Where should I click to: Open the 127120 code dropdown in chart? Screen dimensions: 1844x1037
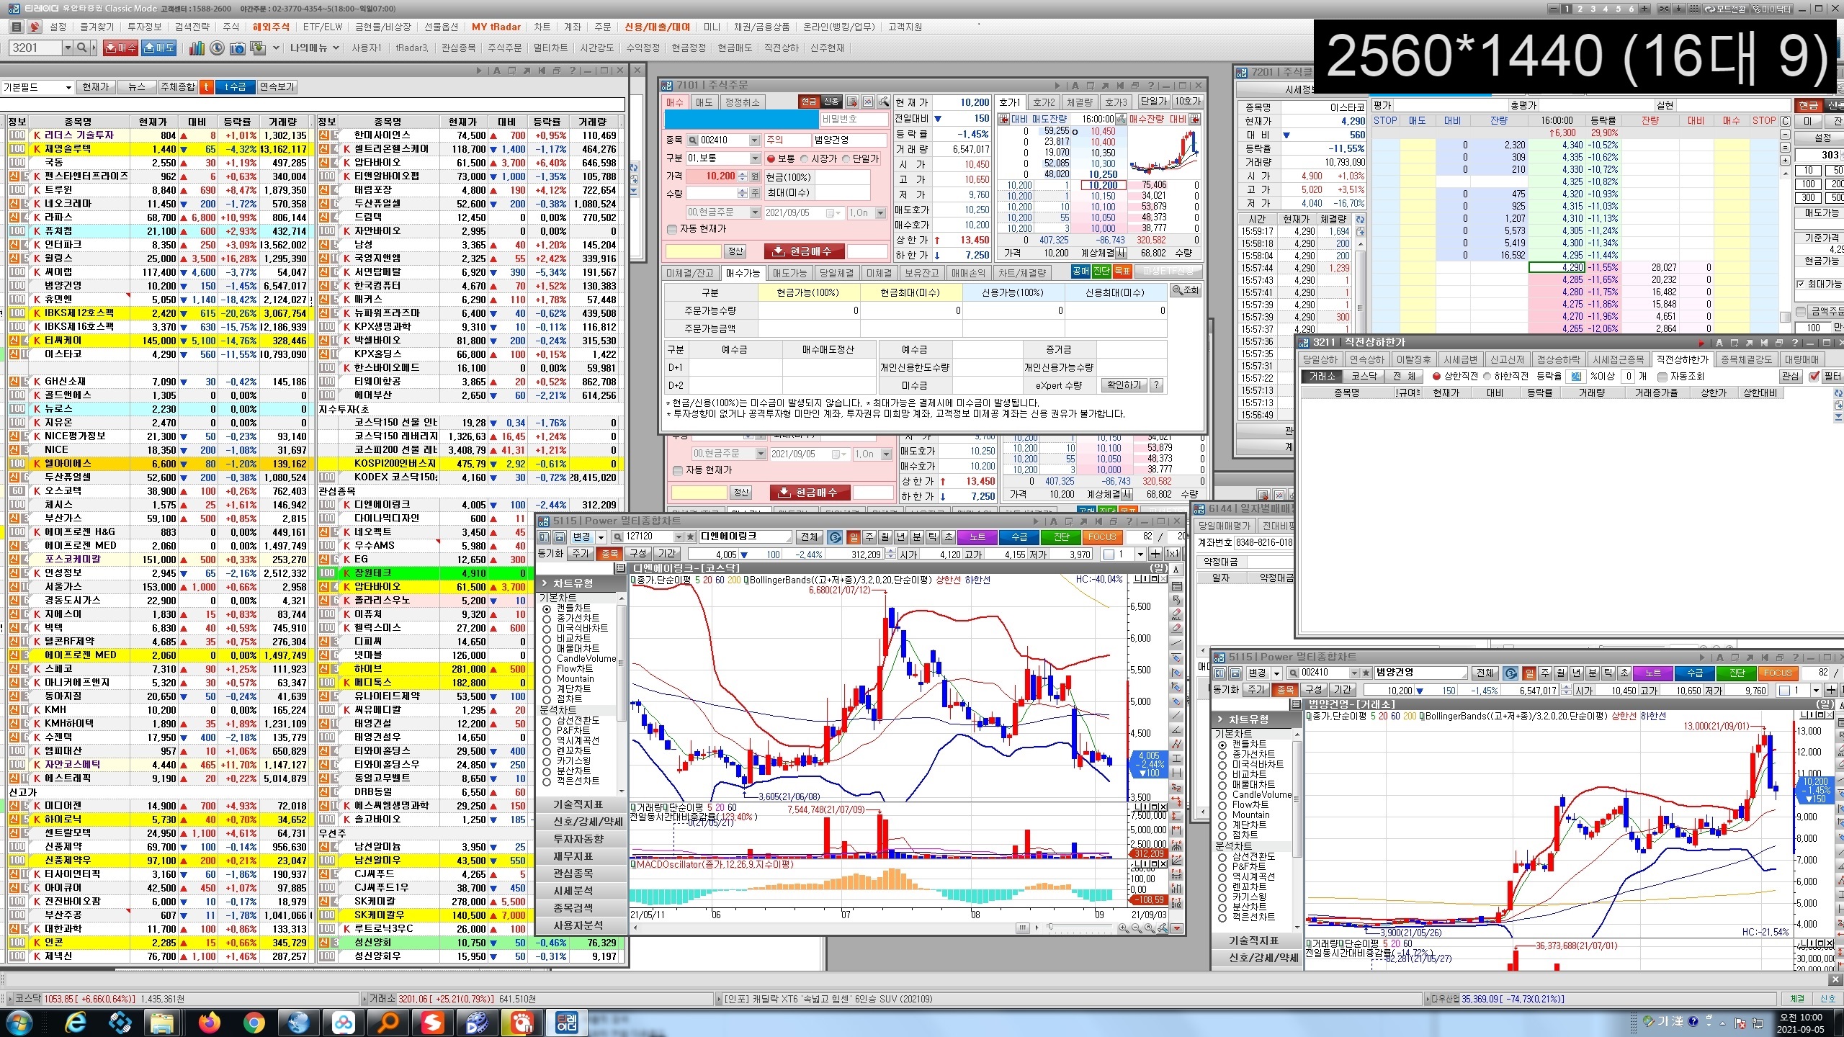[678, 537]
